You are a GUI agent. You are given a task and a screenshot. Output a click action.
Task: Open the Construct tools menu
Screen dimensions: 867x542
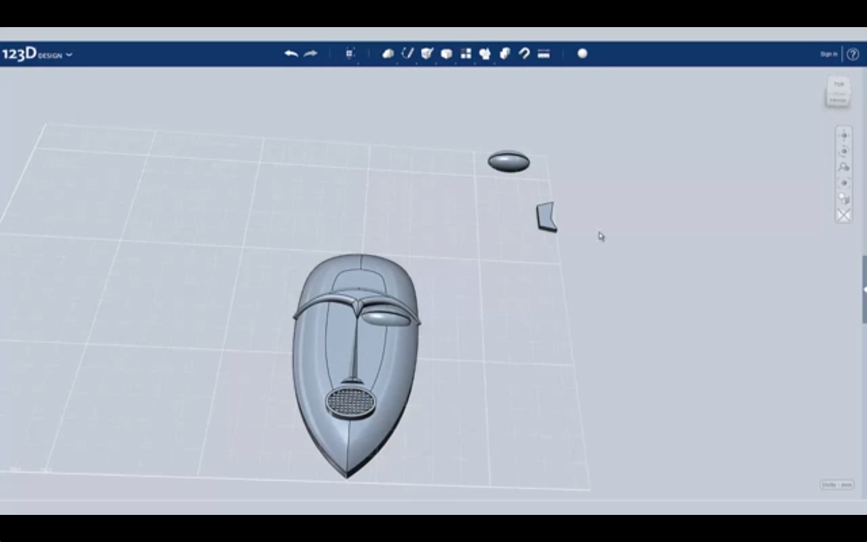pos(427,54)
